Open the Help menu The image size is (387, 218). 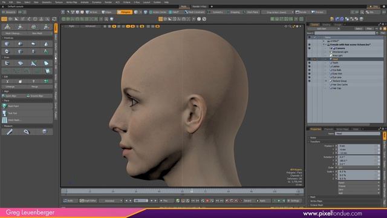point(166,2)
